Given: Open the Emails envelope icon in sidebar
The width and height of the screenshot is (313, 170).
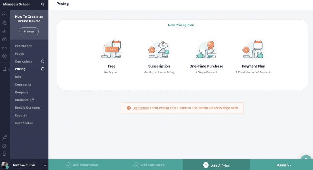Looking at the screenshot, I should coord(5,48).
